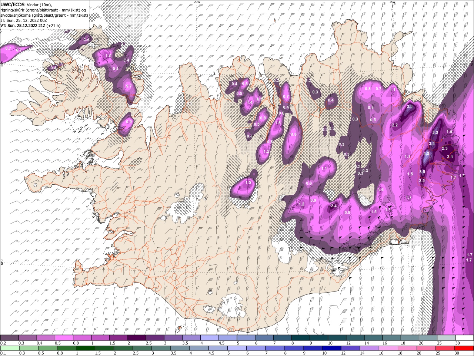Select the 'Vindur (10m)' label in the header
Image resolution: width=474 pixels, height=356 pixels.
pyautogui.click(x=40, y=4)
